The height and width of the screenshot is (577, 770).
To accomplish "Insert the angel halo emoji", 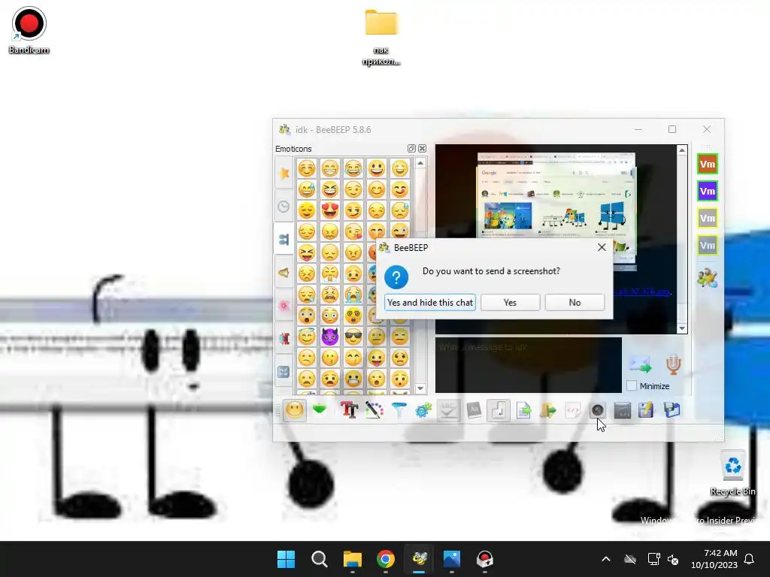I will pyautogui.click(x=307, y=337).
